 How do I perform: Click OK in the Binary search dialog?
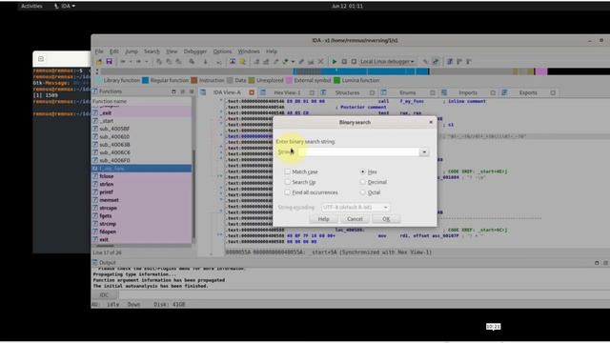click(386, 219)
